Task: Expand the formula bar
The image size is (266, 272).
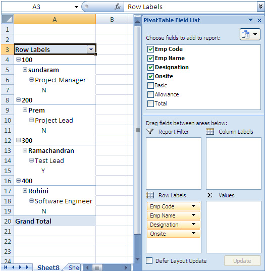Action: click(x=260, y=7)
